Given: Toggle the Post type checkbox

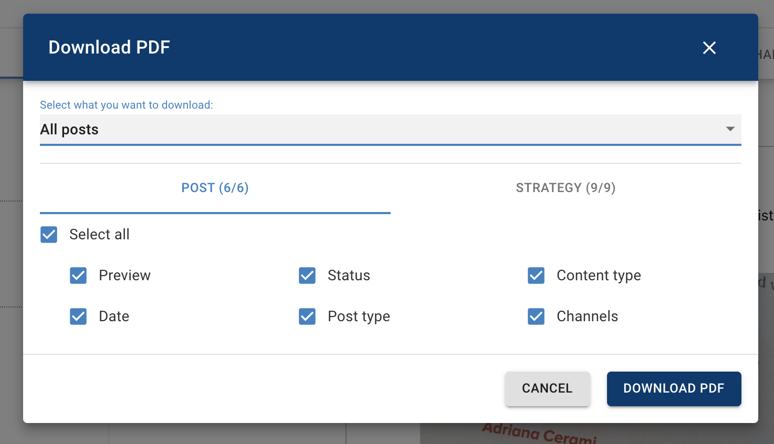Looking at the screenshot, I should click(x=307, y=316).
